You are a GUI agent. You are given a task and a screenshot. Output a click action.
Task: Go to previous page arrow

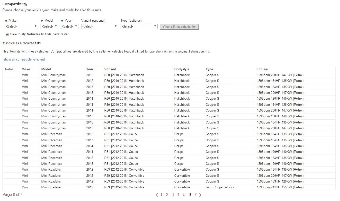coord(157,195)
